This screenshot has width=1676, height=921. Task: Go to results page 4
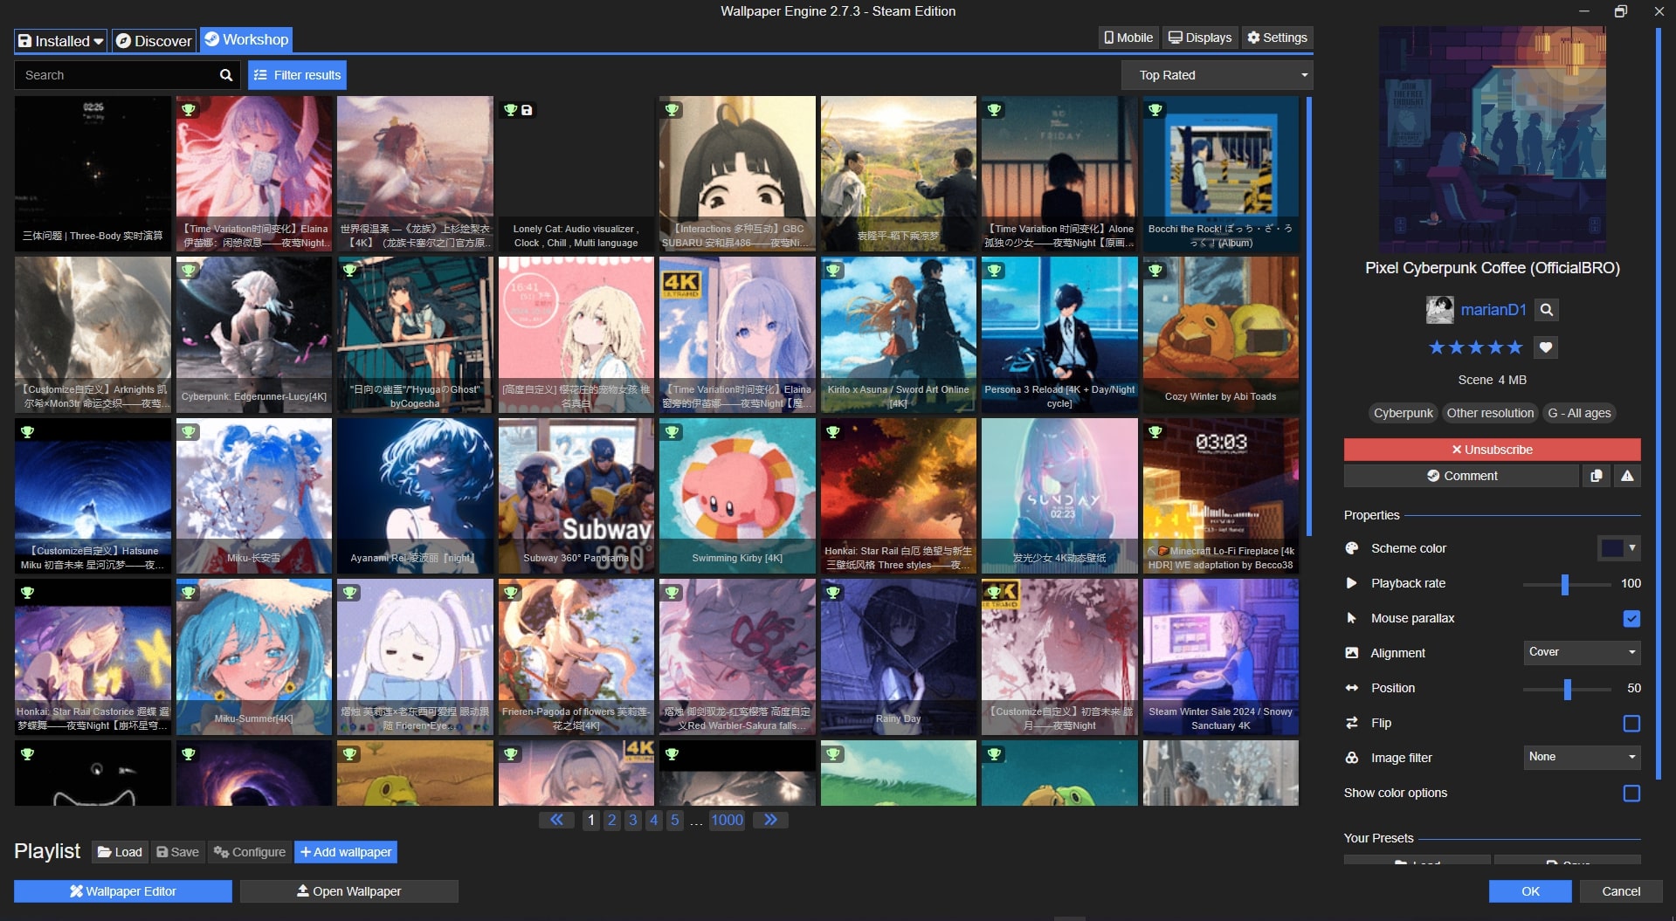click(x=654, y=820)
